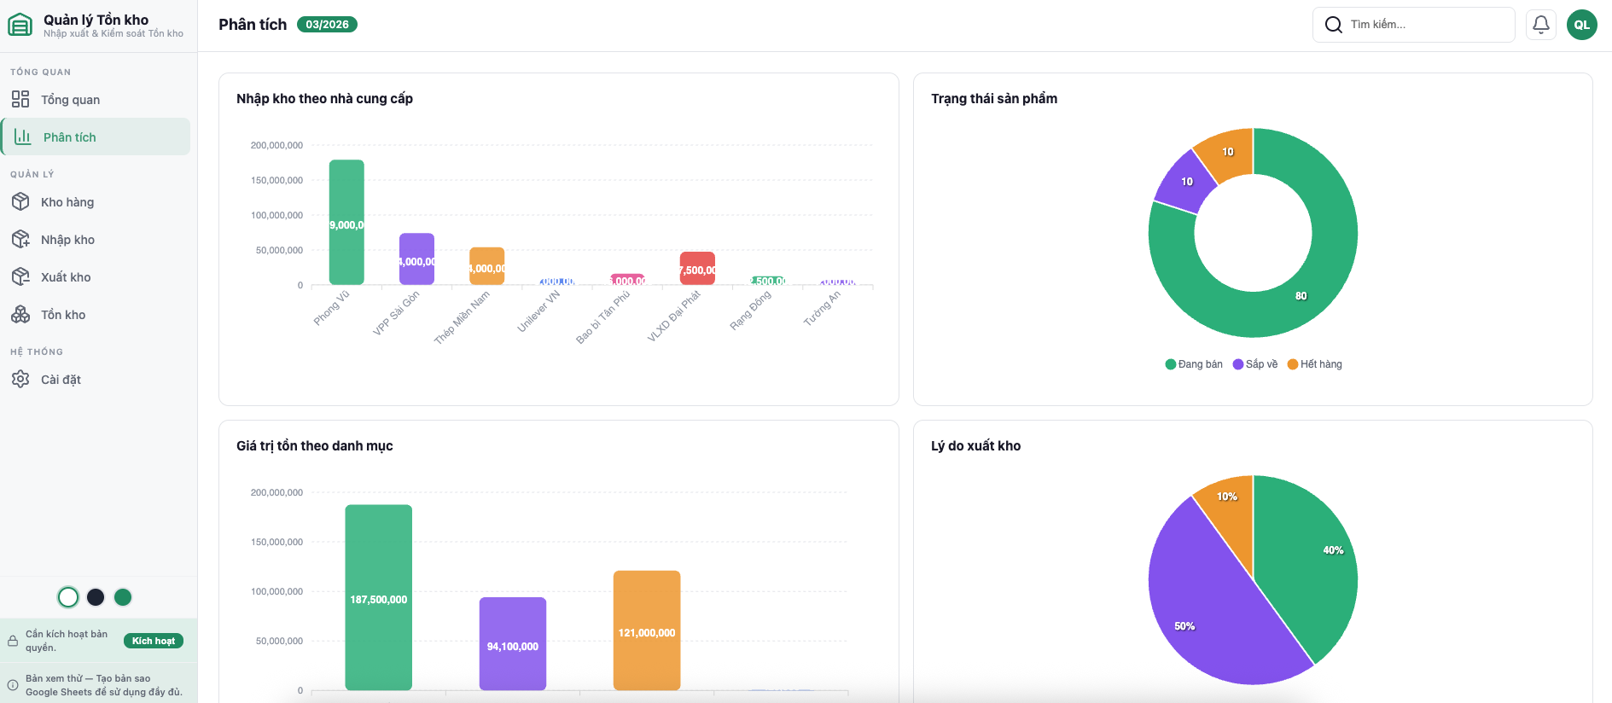Select the dark navy theme swatch
This screenshot has width=1612, height=703.
point(96,597)
